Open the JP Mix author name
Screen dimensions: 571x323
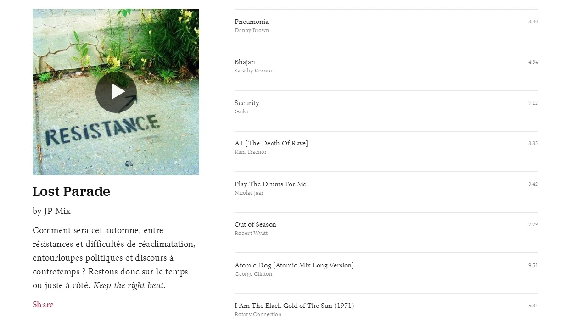click(57, 211)
